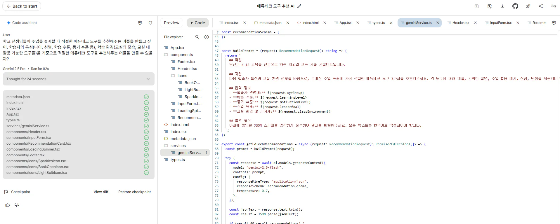Open LightBu... icon file in explorer
560x224 pixels.
[193, 90]
